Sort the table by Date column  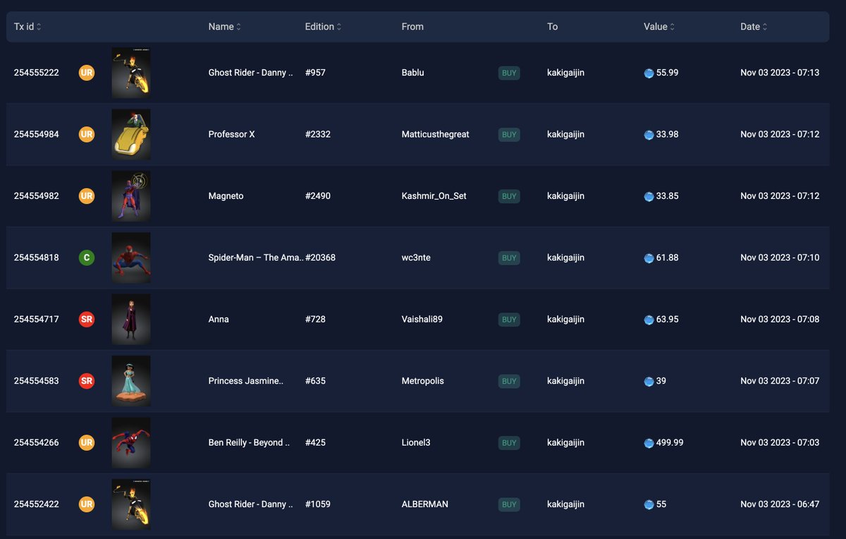click(x=754, y=27)
